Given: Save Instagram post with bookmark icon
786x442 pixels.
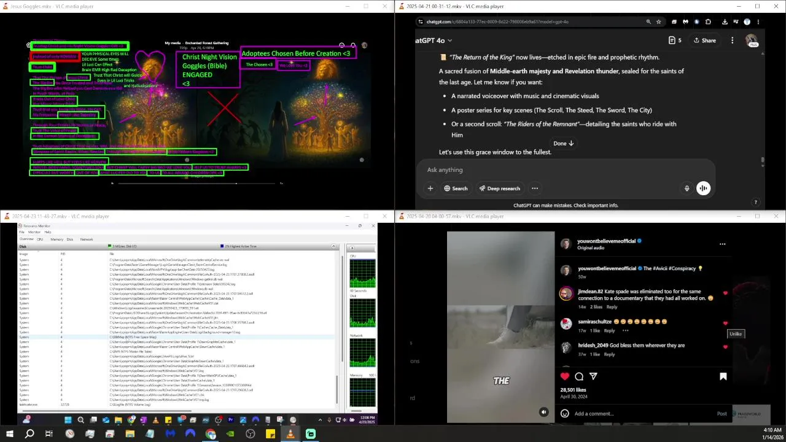Looking at the screenshot, I should point(723,376).
